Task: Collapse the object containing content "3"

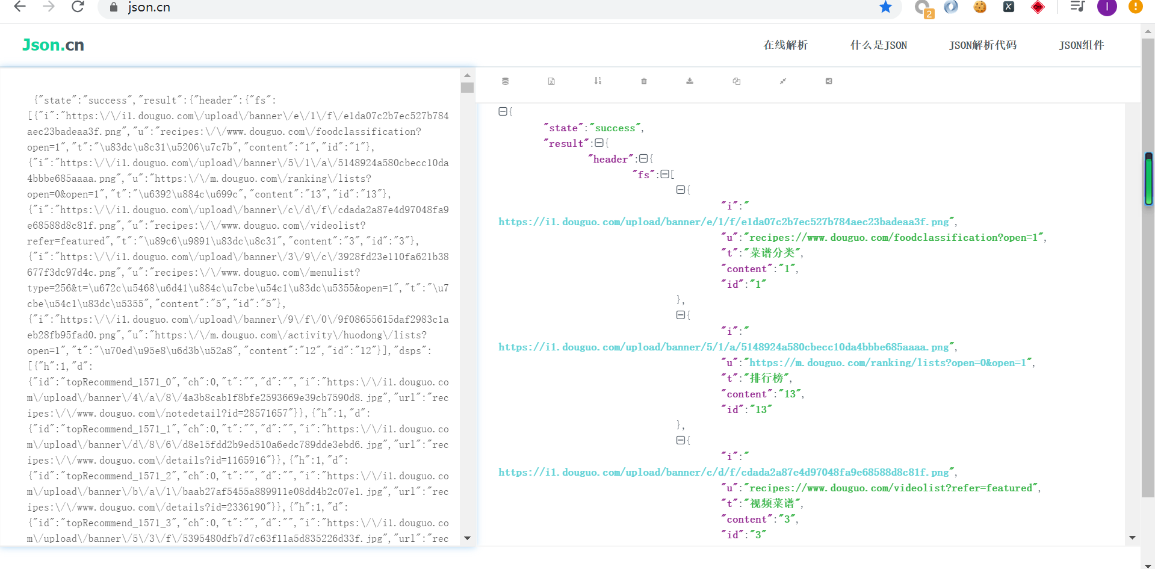Action: click(x=681, y=440)
